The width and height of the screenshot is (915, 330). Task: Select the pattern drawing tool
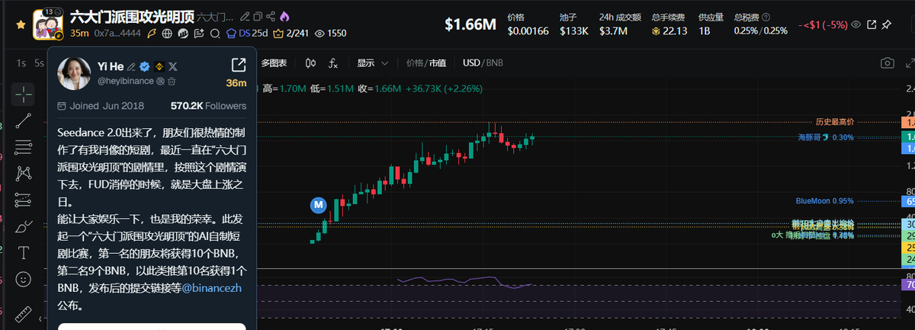(24, 173)
